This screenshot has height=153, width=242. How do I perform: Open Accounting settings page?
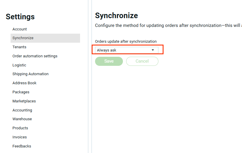(22, 110)
